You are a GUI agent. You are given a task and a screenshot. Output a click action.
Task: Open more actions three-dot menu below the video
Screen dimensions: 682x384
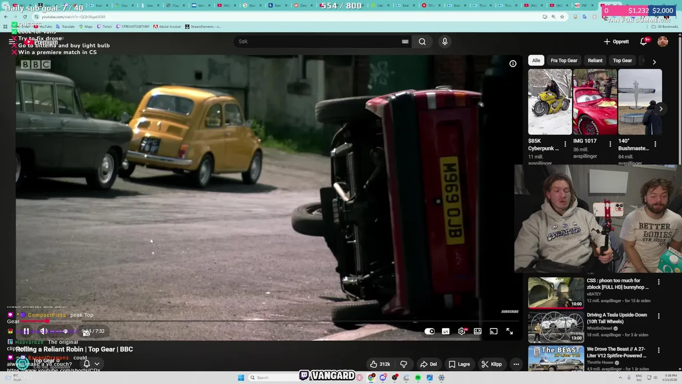(516, 364)
